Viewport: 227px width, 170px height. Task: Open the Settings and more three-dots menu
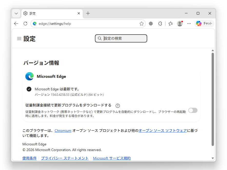189,24
